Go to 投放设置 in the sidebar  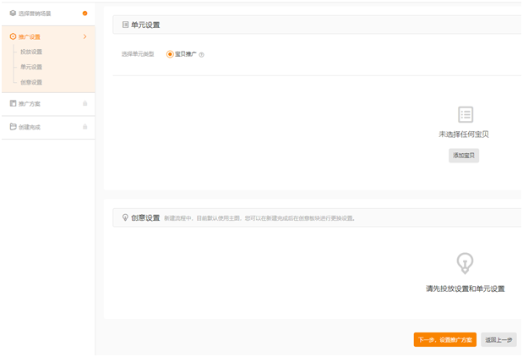pos(31,52)
